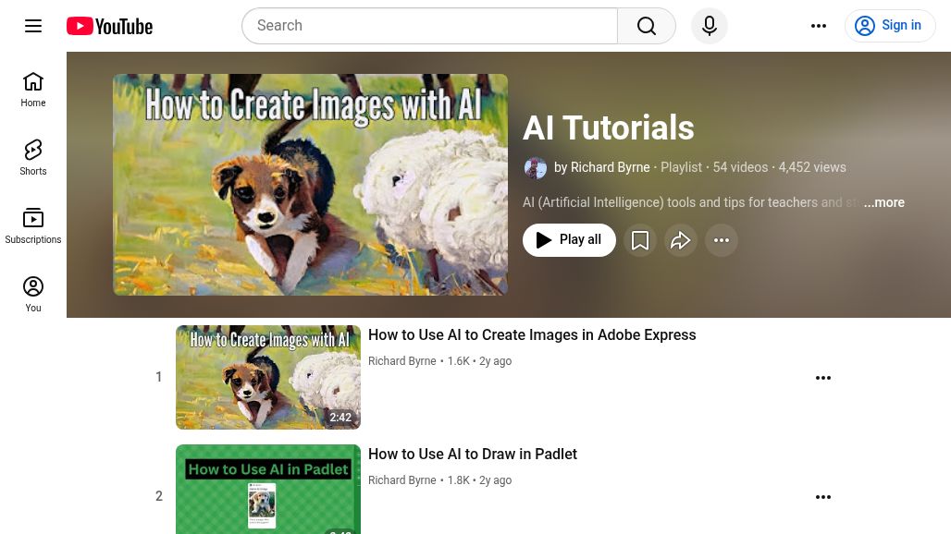
Task: Sign in to YouTube
Action: point(890,25)
